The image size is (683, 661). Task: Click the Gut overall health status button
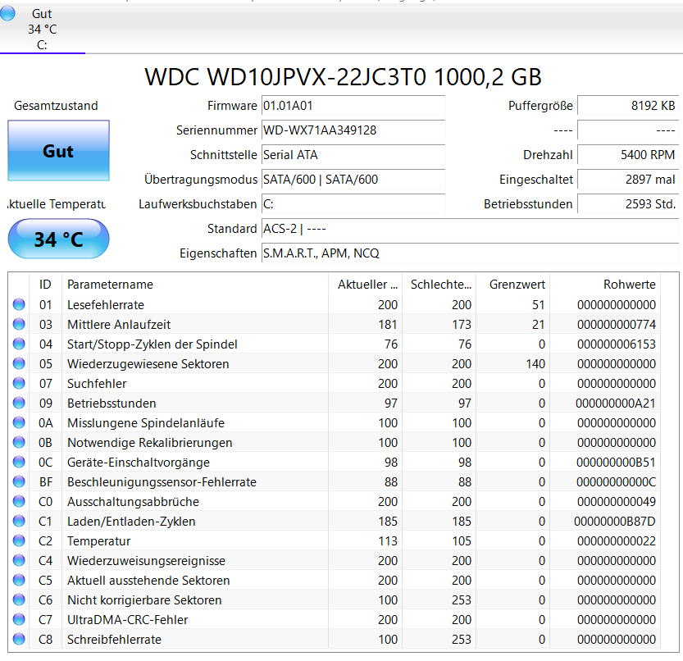pyautogui.click(x=58, y=151)
